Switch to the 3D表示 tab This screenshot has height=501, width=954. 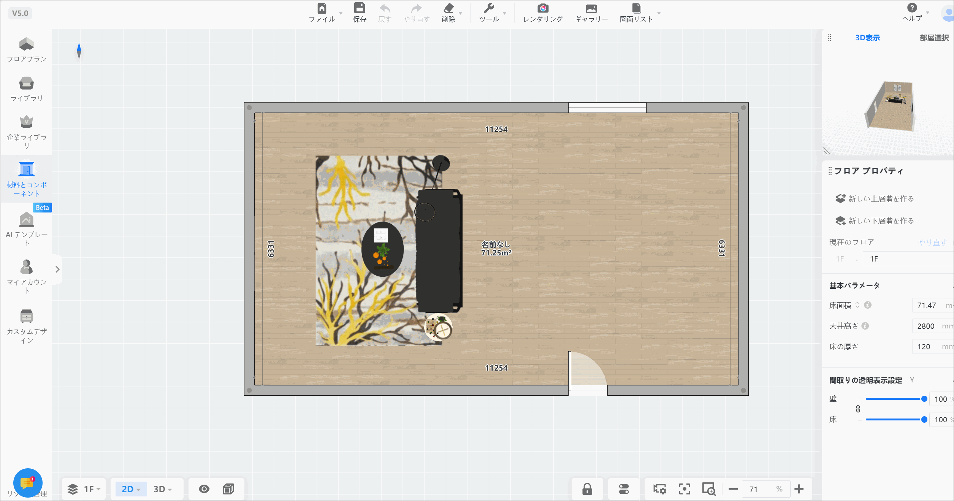click(868, 38)
